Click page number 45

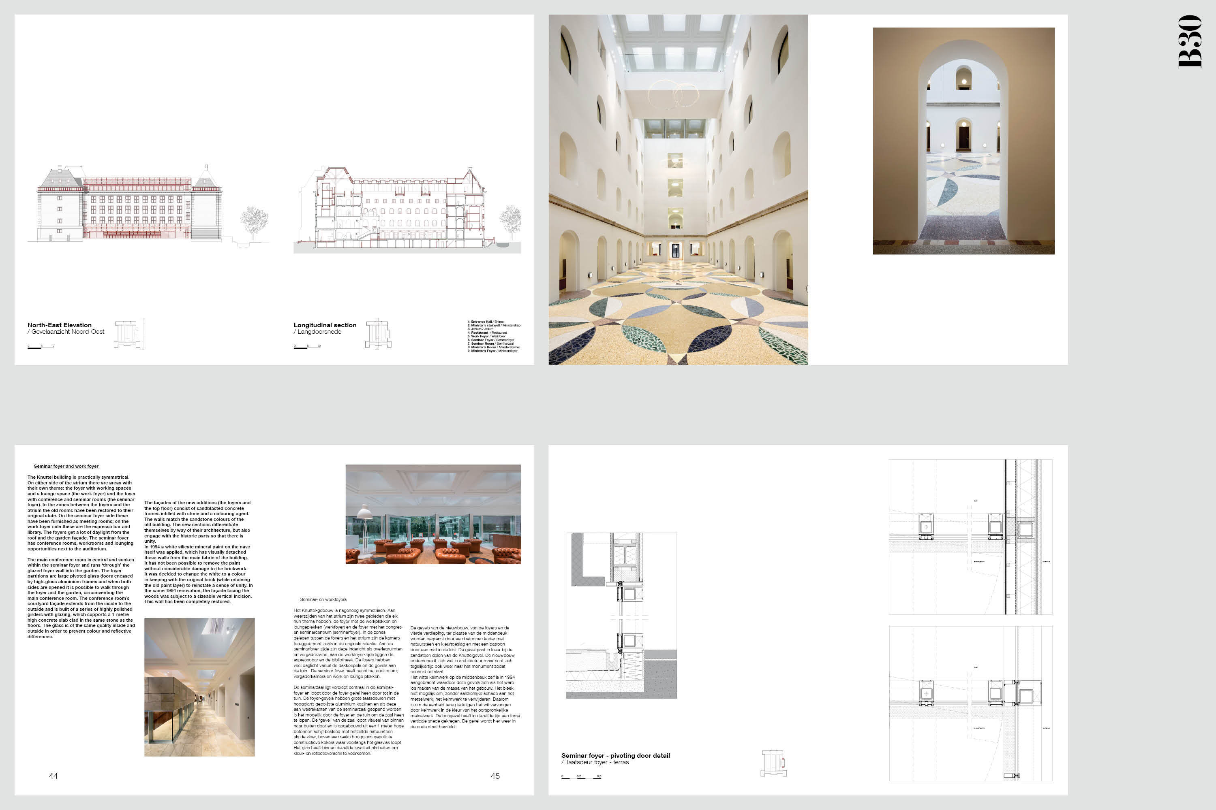[495, 776]
